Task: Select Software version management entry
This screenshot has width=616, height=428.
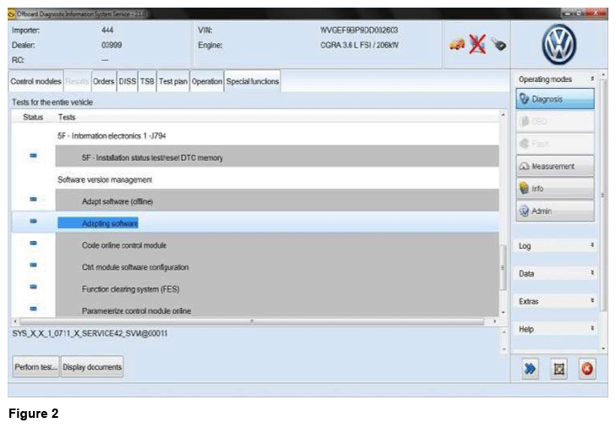Action: pyautogui.click(x=105, y=180)
